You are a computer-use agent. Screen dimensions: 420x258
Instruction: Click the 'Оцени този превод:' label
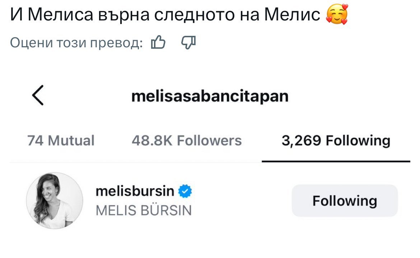pos(76,43)
